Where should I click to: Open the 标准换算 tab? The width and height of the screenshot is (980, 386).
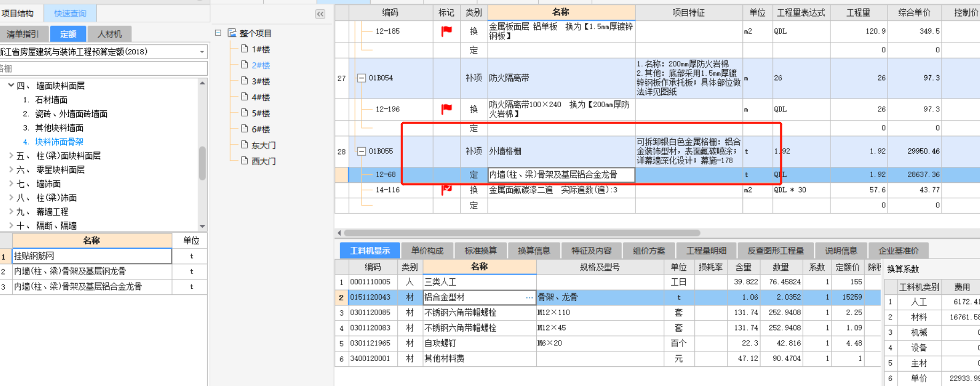point(481,251)
